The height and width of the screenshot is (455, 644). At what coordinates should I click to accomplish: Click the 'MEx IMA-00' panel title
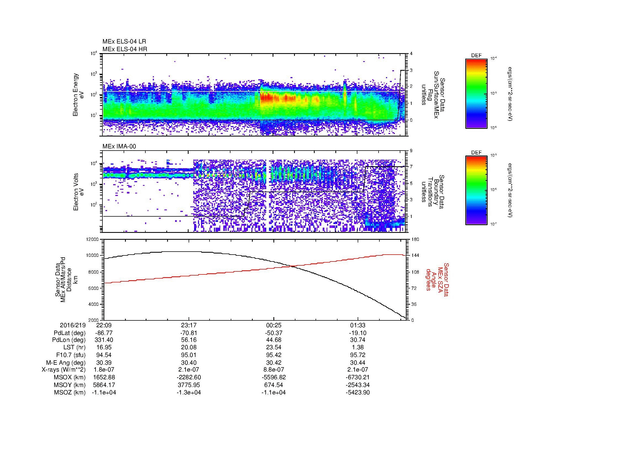pos(119,146)
